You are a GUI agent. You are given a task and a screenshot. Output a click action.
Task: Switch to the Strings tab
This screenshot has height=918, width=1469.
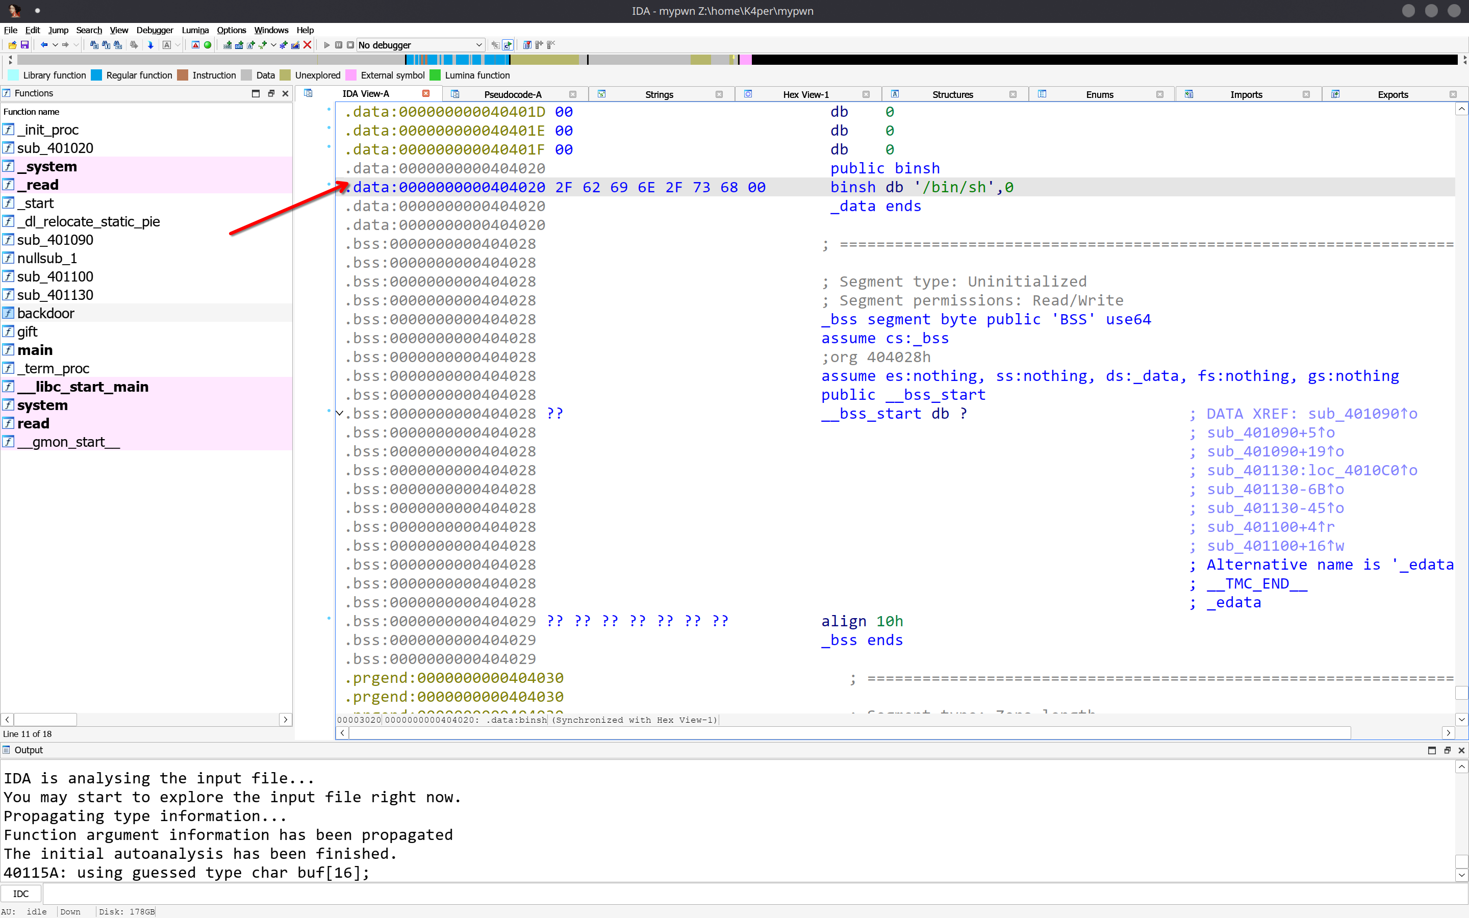658,94
